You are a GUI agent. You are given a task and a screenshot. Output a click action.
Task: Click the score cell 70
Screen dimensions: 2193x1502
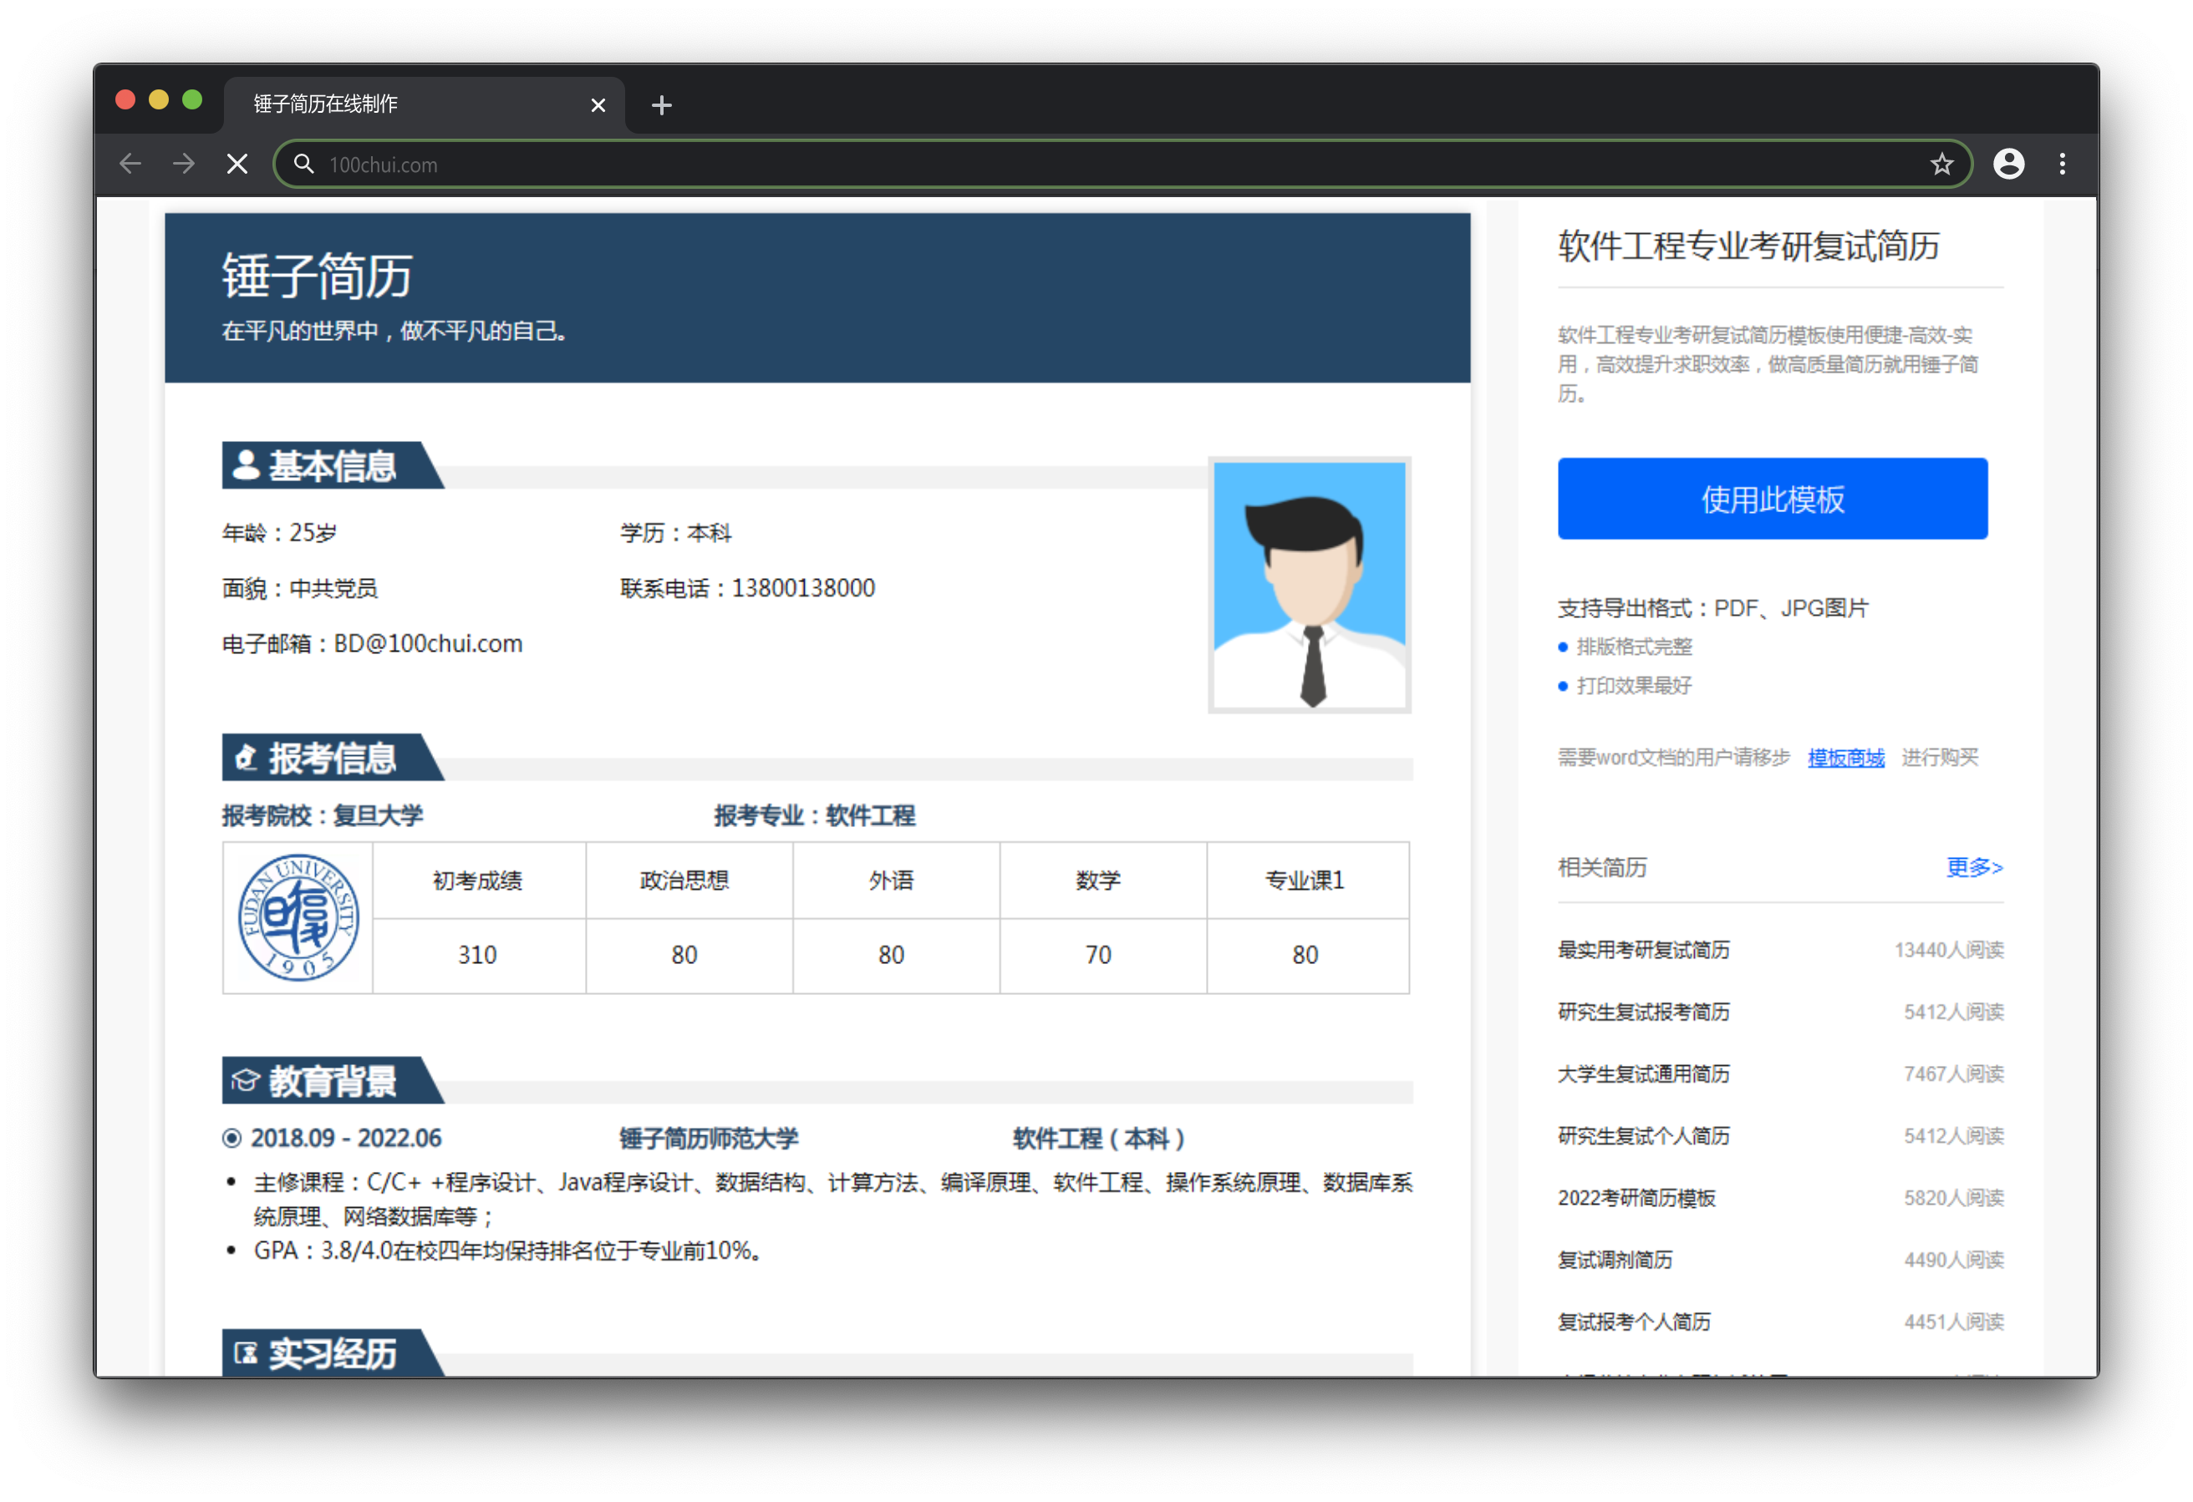(1097, 955)
